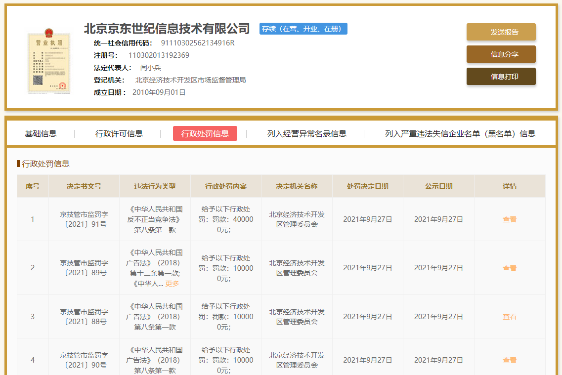Open 查看 details for penalty record 3

tap(509, 316)
